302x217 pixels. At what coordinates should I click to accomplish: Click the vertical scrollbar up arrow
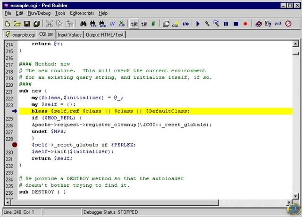tap(295, 44)
